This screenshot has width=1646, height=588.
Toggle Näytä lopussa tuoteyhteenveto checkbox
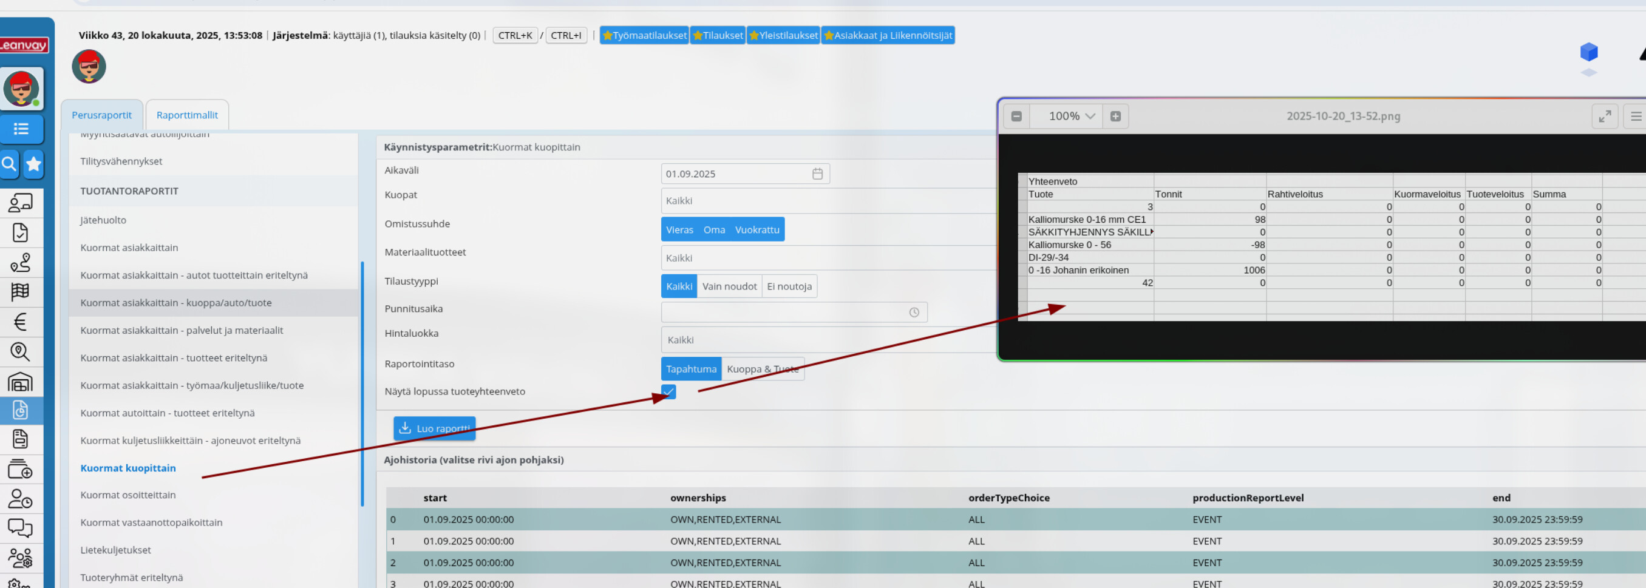(668, 391)
